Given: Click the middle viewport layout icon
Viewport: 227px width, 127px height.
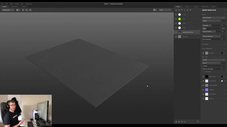Looking at the screenshot, I should (27, 10).
